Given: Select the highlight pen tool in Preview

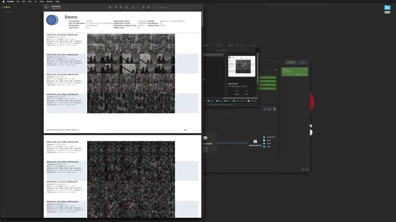Looking at the screenshot, I should 134,7.
